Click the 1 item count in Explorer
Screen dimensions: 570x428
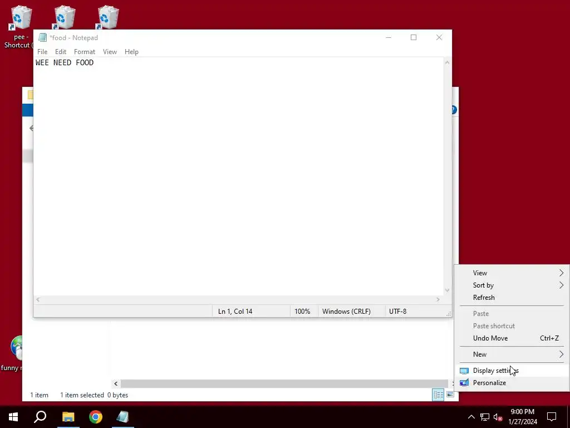(x=39, y=395)
